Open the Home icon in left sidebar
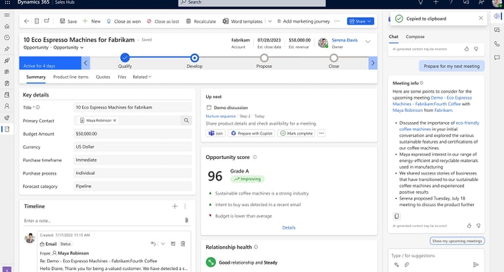504x272 pixels. [7, 26]
